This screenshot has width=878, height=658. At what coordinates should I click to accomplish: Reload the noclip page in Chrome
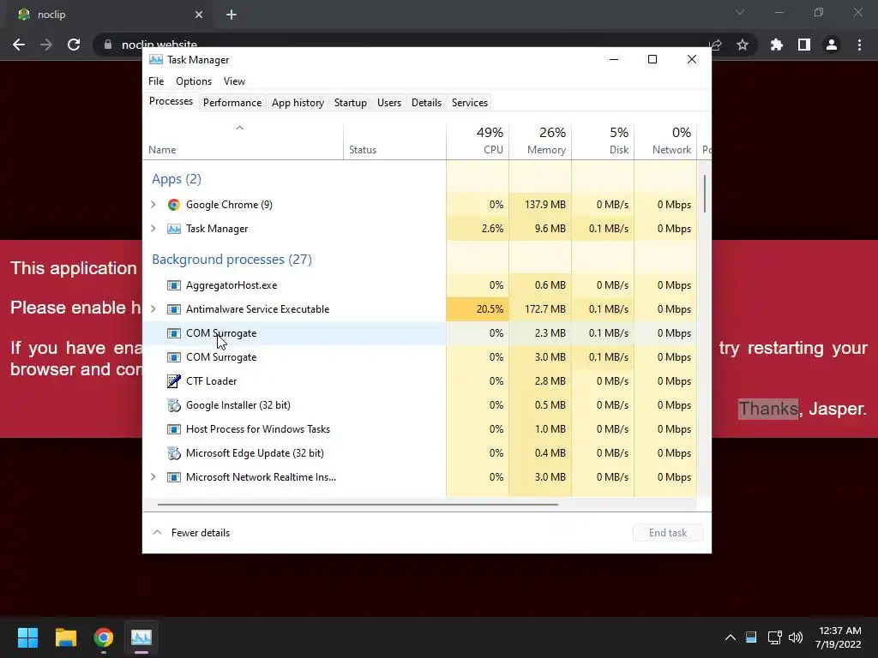(x=74, y=45)
